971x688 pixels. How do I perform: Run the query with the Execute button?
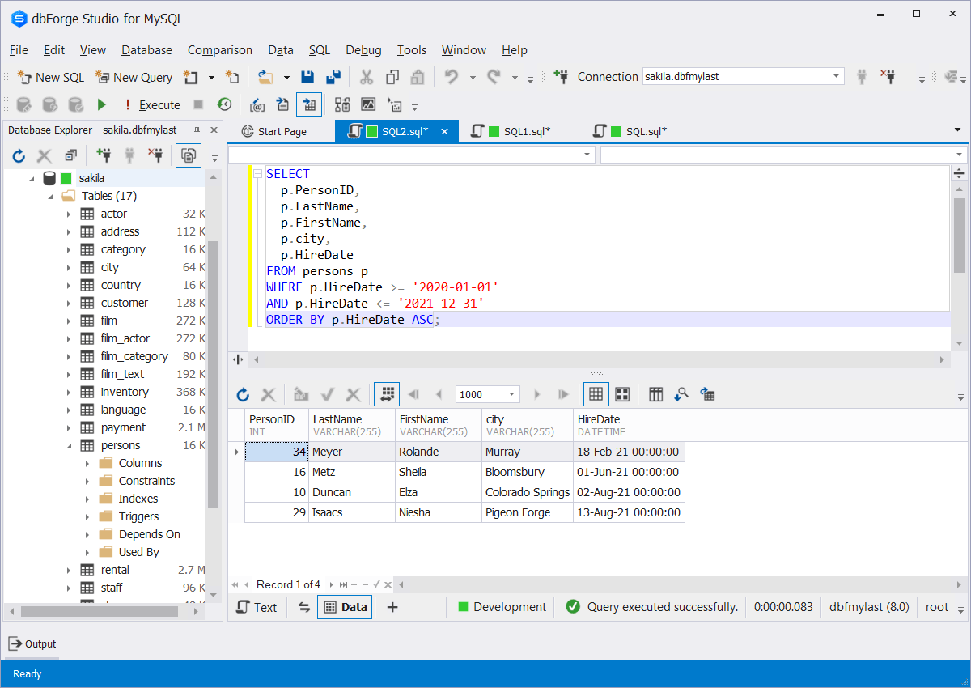[x=101, y=104]
